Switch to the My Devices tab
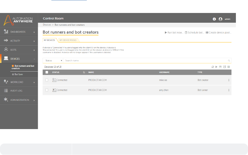 [49, 40]
